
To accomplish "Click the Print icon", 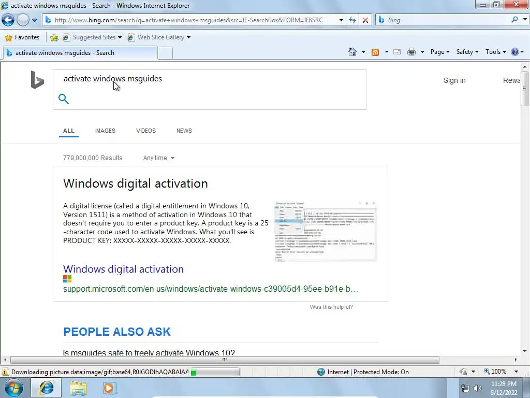I will tap(411, 52).
